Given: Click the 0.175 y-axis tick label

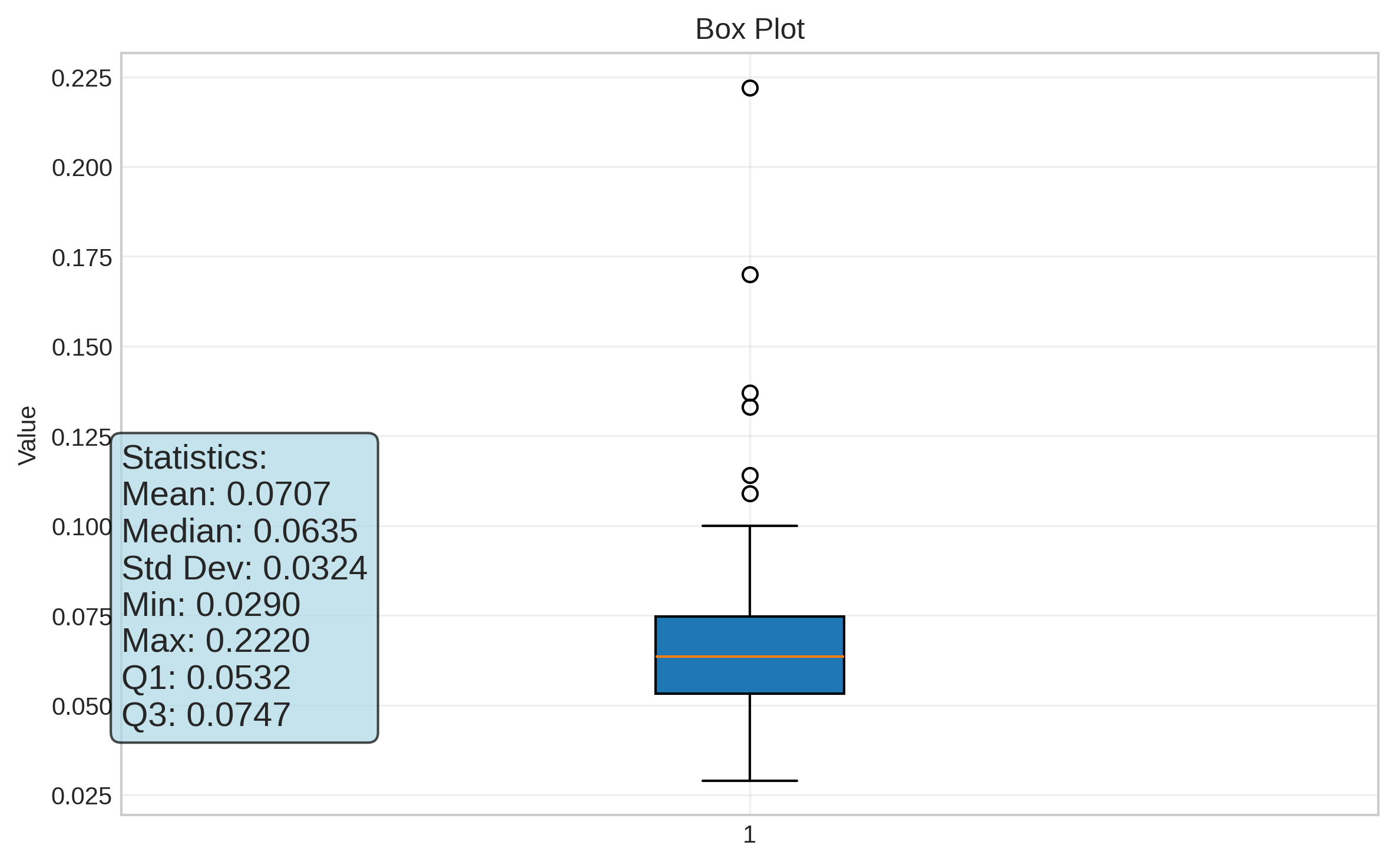Looking at the screenshot, I should point(81,258).
